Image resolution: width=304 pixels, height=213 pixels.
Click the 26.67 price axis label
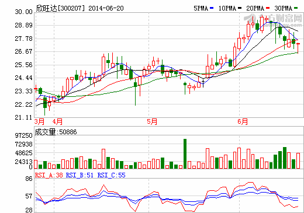coord(23,51)
